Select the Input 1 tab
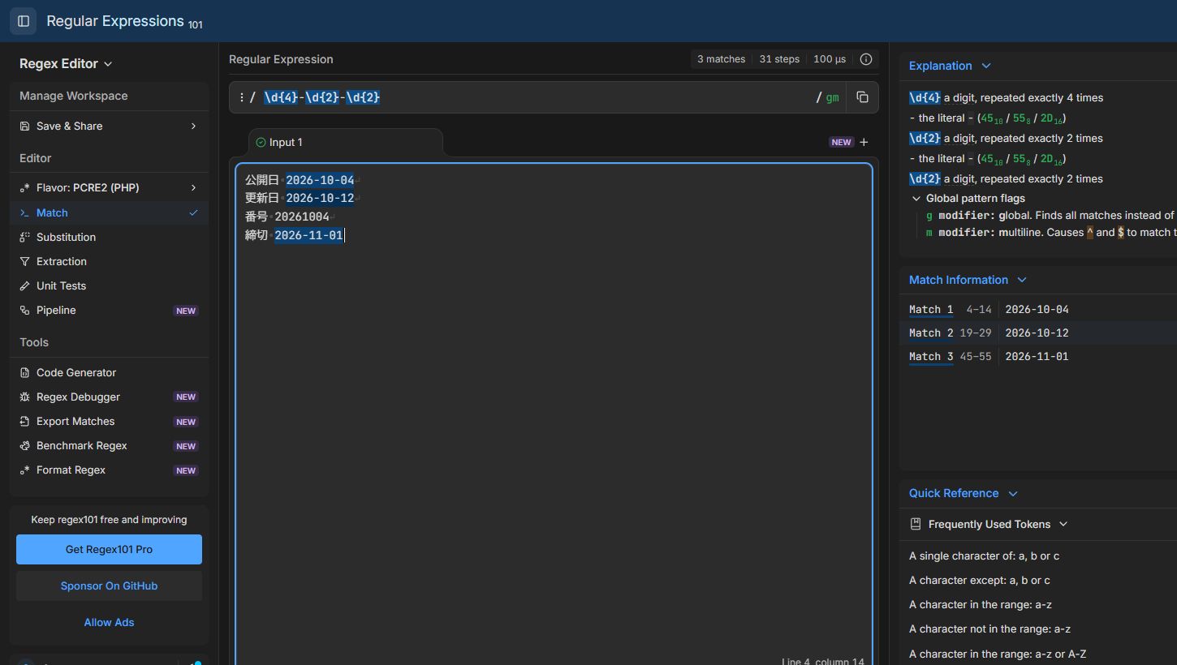1177x665 pixels. pyautogui.click(x=346, y=143)
